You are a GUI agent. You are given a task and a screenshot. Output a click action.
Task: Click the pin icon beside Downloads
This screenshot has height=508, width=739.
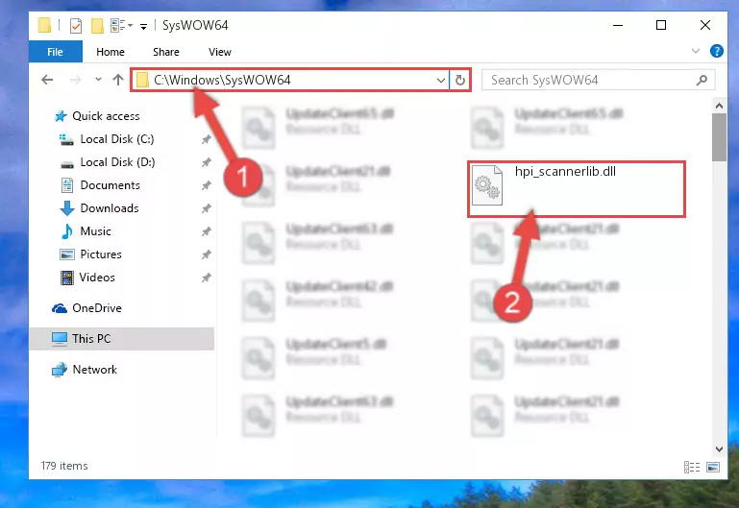pyautogui.click(x=206, y=208)
